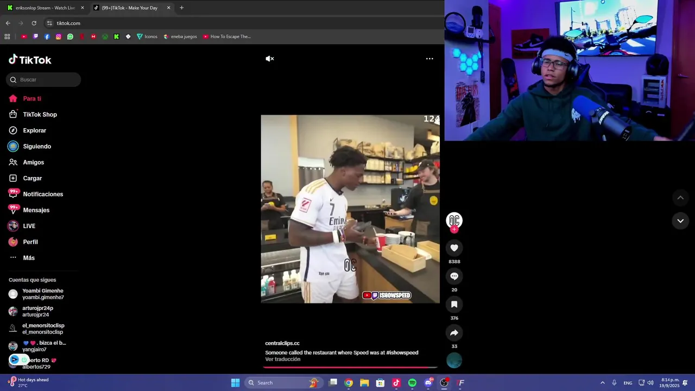Go to previous video with up chevron

[x=680, y=197]
